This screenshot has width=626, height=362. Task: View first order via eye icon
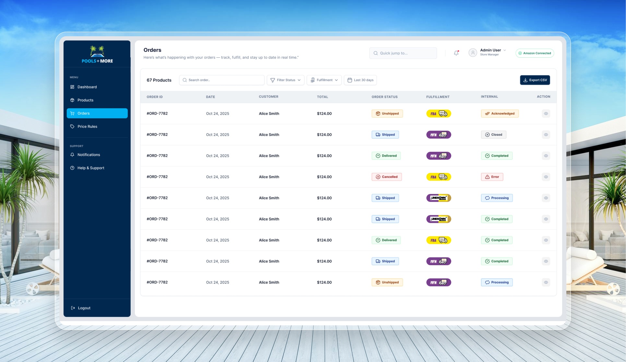[x=546, y=114]
